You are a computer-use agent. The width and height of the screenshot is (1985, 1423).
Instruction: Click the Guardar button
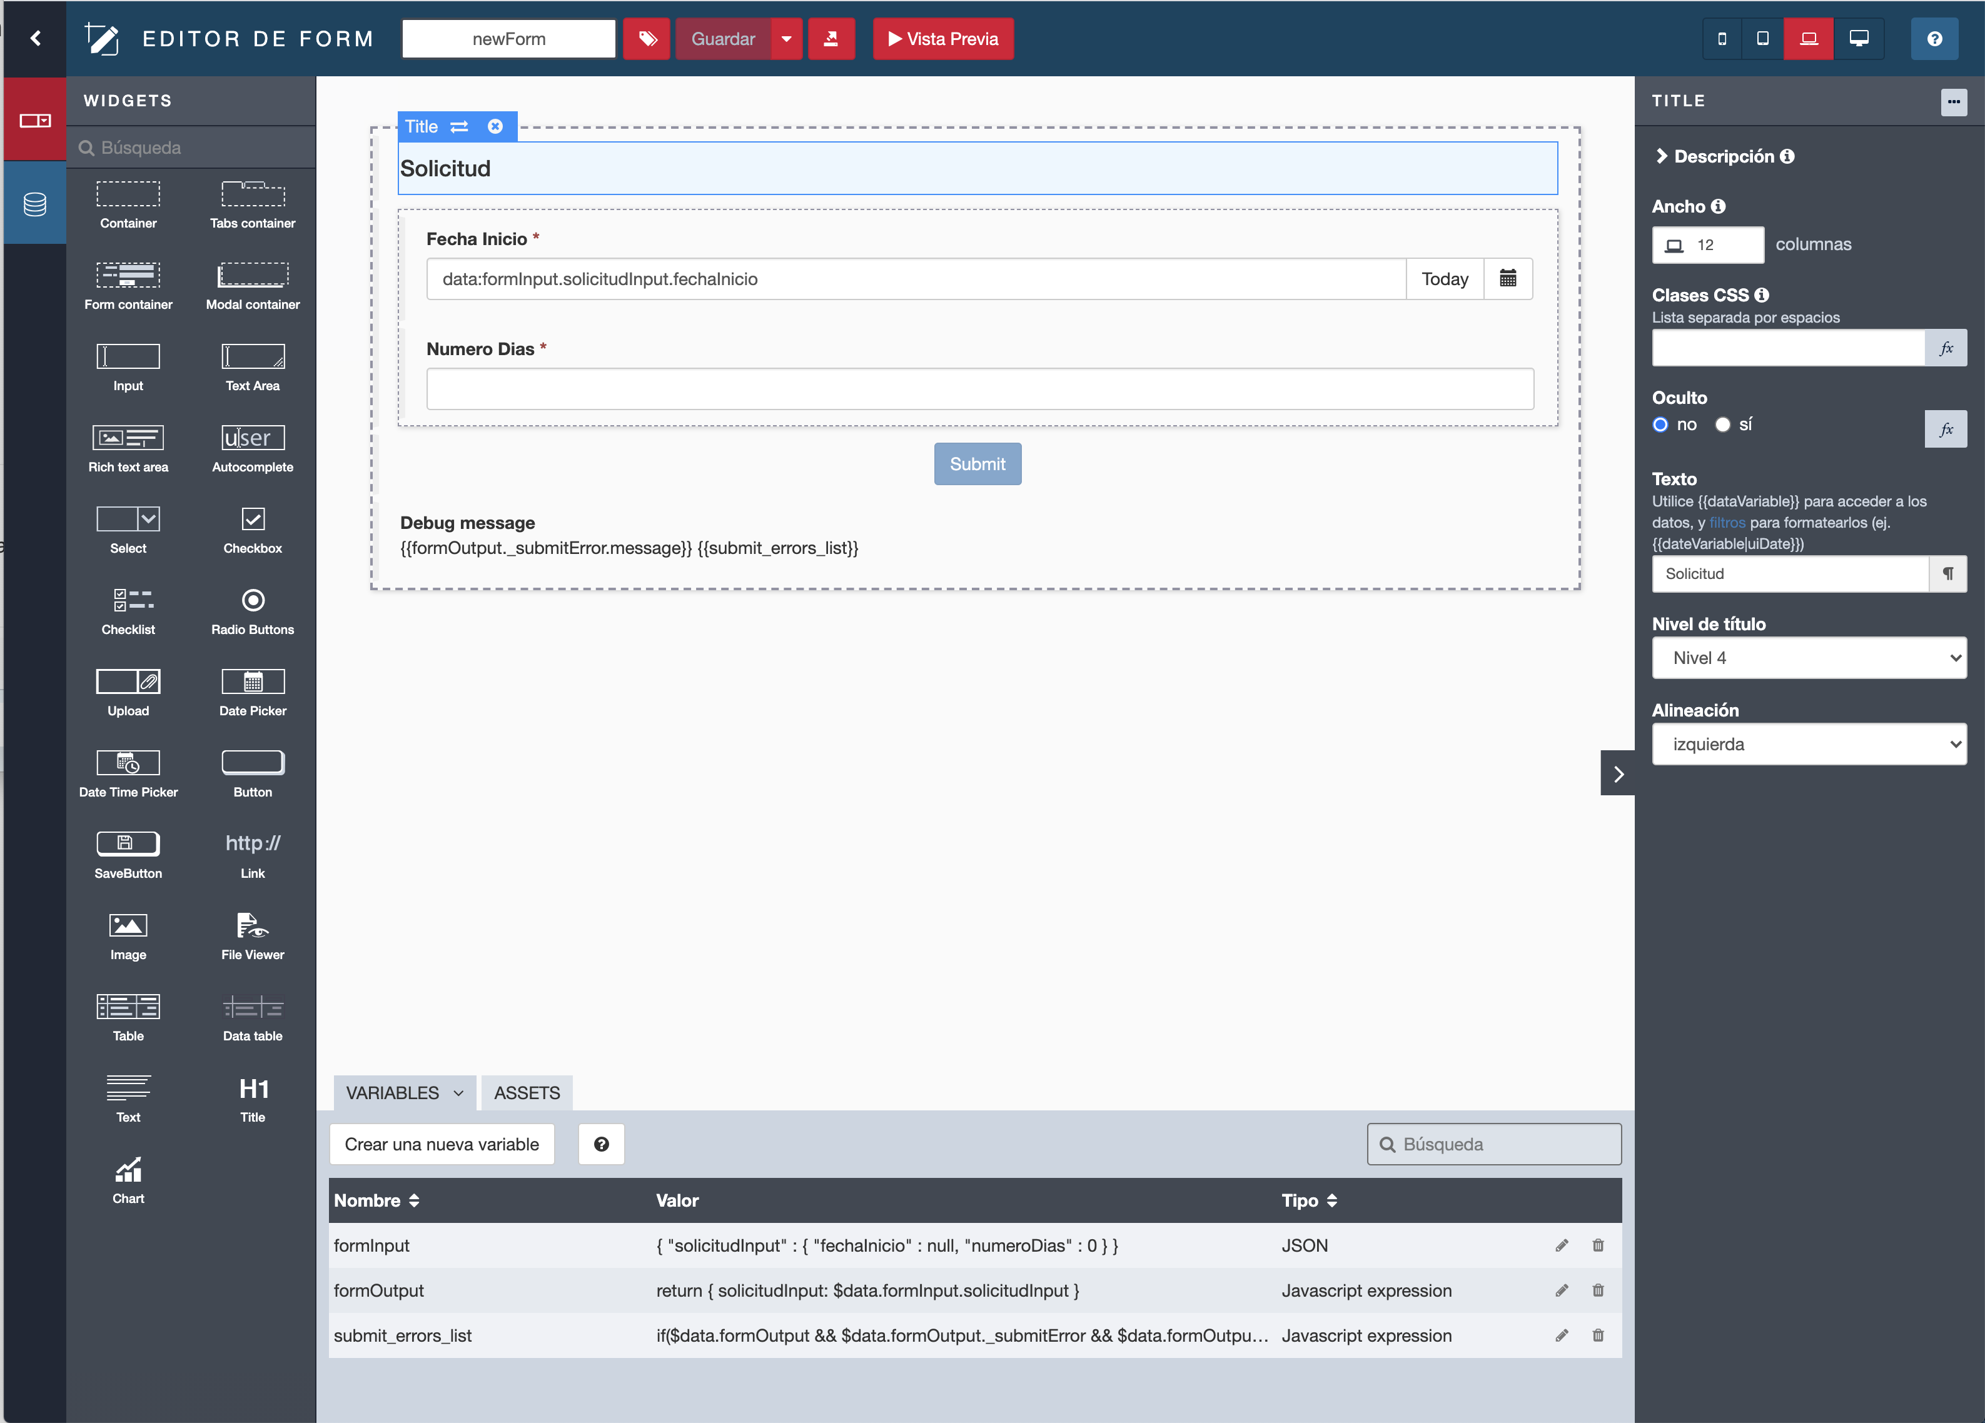tap(723, 39)
